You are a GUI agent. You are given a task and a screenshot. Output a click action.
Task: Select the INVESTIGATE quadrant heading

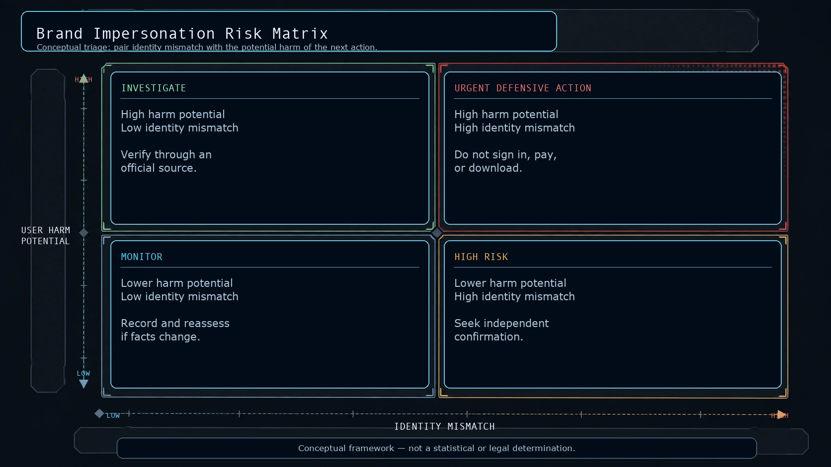(x=154, y=88)
